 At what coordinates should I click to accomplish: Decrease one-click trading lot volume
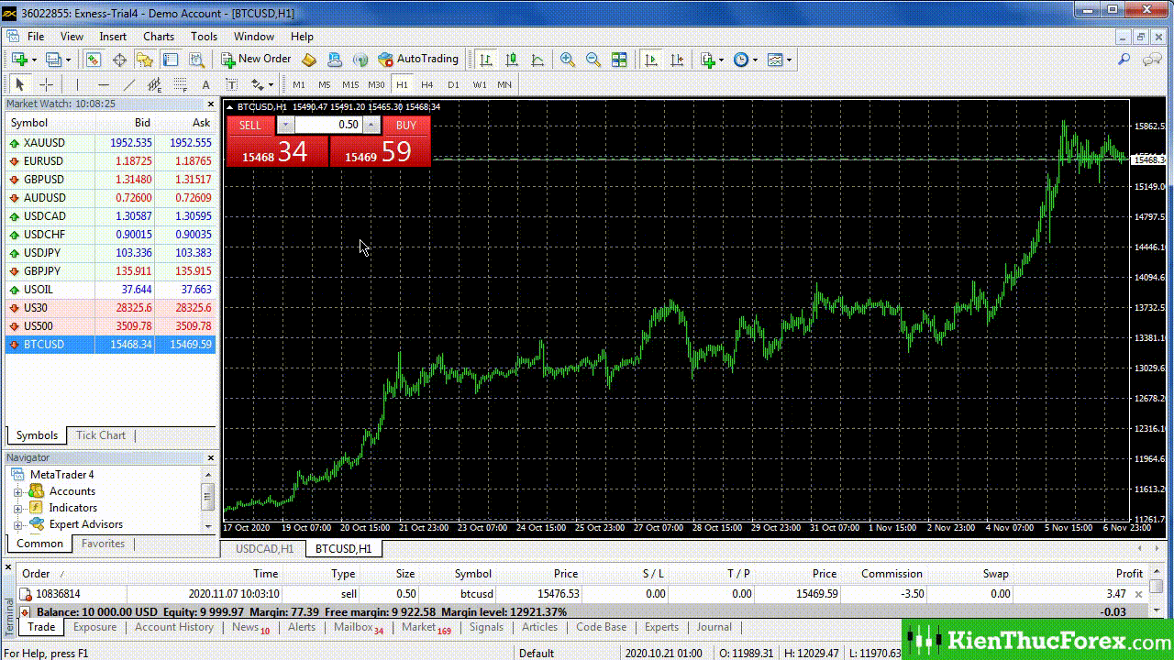(x=286, y=125)
